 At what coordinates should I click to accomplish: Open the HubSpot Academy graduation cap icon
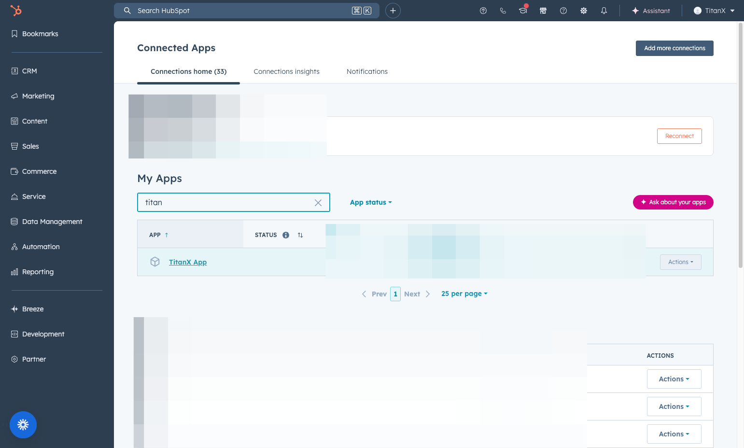(x=523, y=11)
